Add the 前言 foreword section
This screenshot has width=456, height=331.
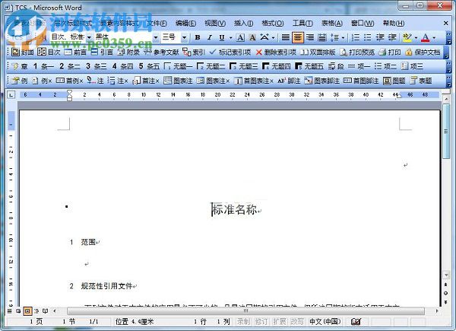point(75,52)
